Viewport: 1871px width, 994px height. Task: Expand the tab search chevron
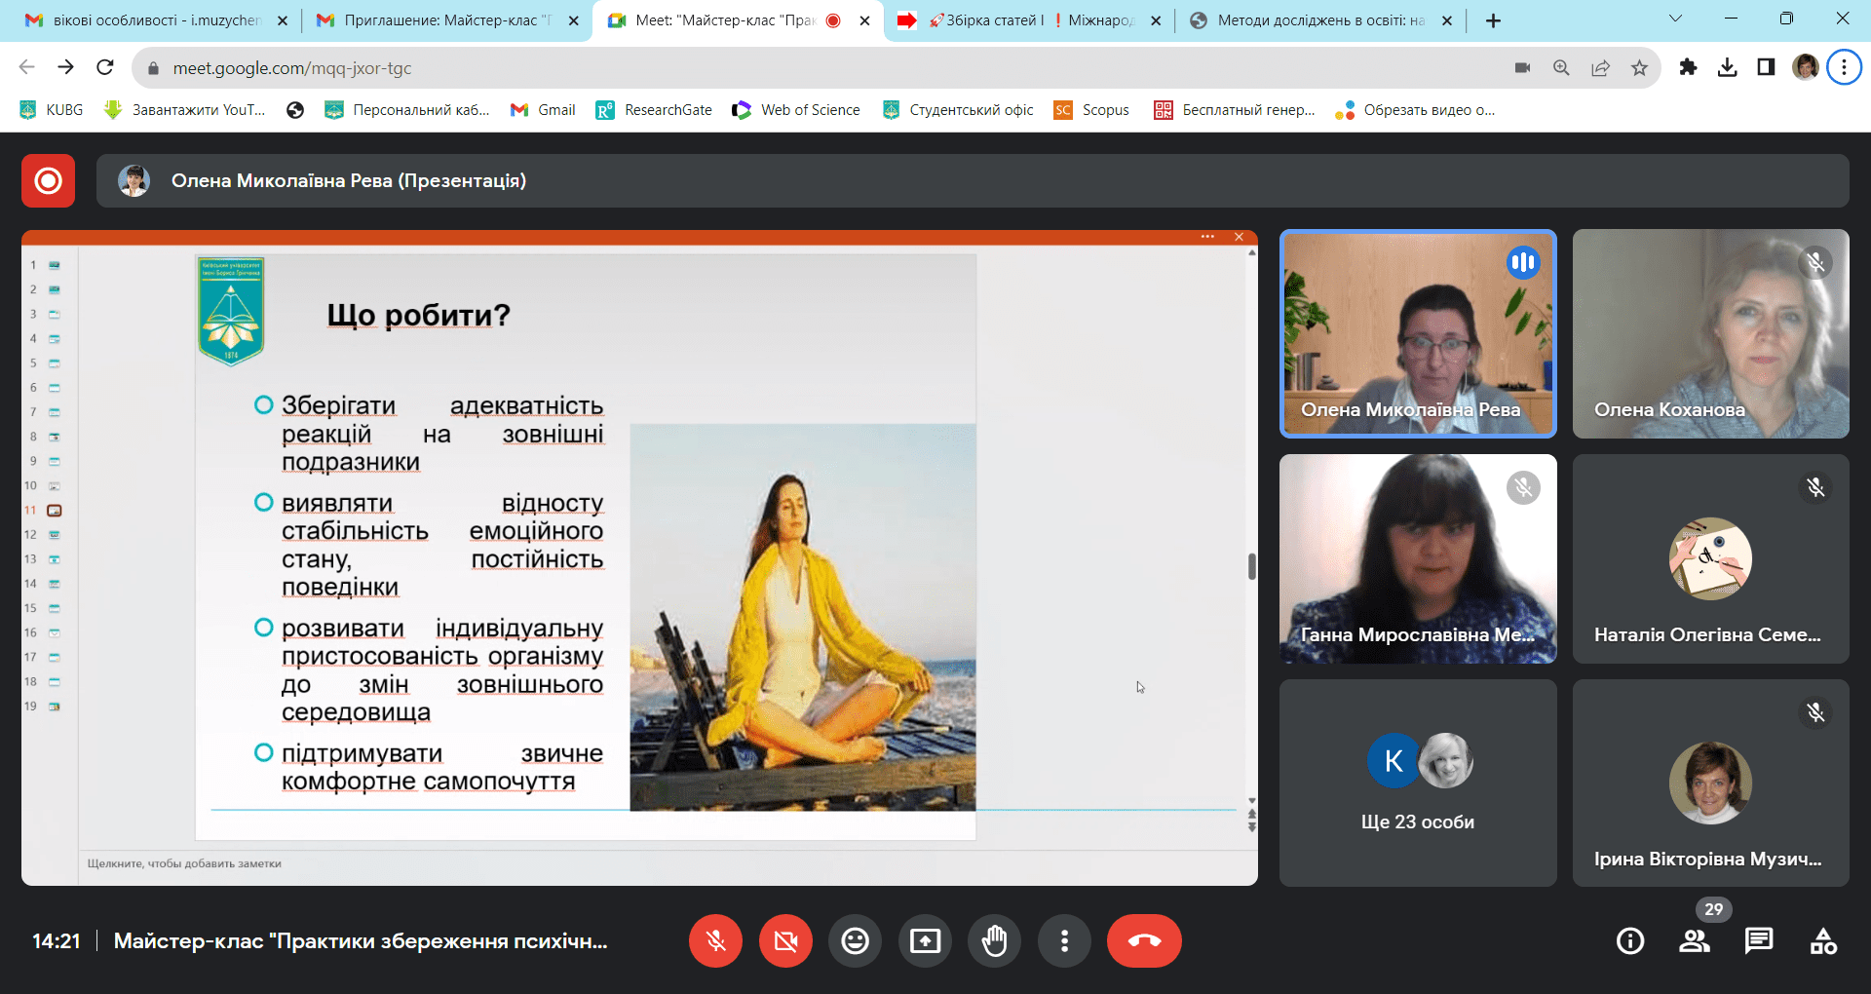click(1675, 19)
